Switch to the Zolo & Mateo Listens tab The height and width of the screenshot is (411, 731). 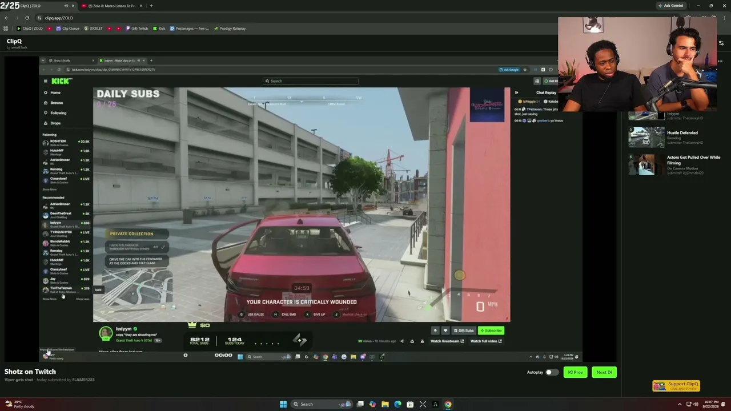click(111, 6)
